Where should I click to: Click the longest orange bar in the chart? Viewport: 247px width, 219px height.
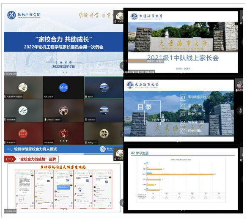pyautogui.click(x=180, y=174)
